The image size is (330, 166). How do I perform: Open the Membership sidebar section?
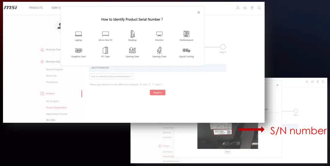click(53, 62)
